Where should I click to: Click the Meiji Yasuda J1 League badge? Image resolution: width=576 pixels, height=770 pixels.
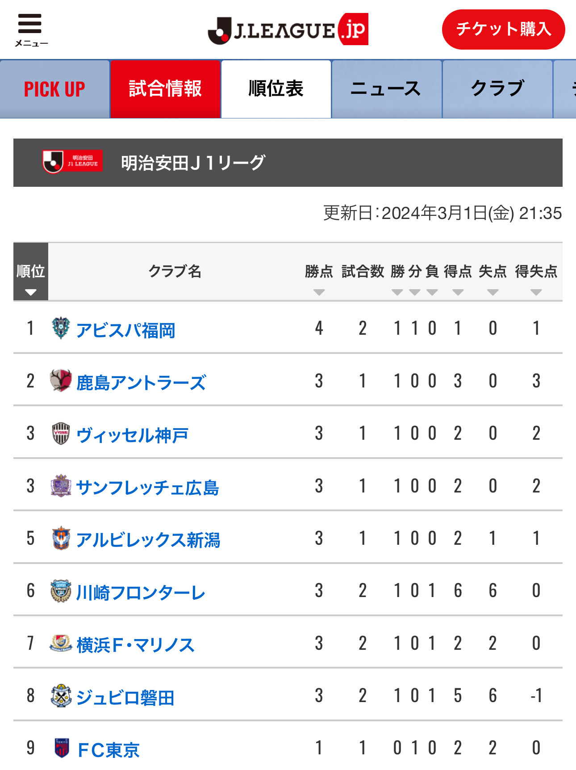72,161
